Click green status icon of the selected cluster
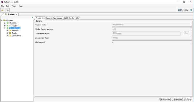Viewport: 194px width, 102px height. coord(8,28)
